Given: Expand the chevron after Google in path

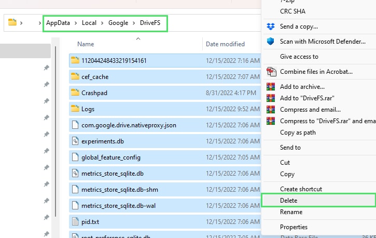Looking at the screenshot, I should [134, 23].
